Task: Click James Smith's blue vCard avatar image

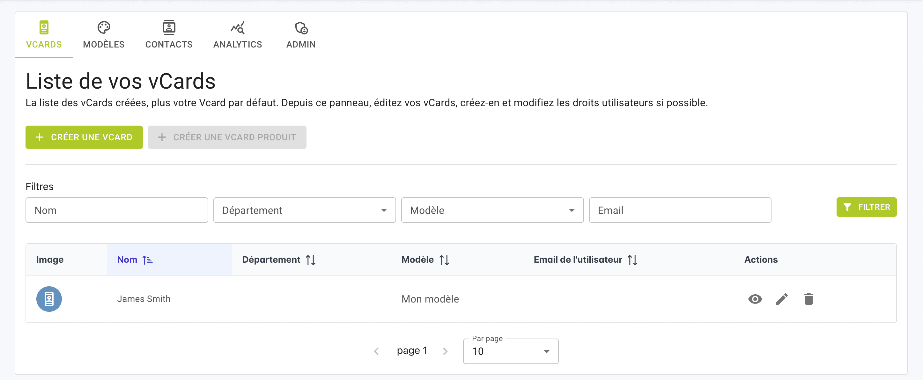Action: [49, 299]
